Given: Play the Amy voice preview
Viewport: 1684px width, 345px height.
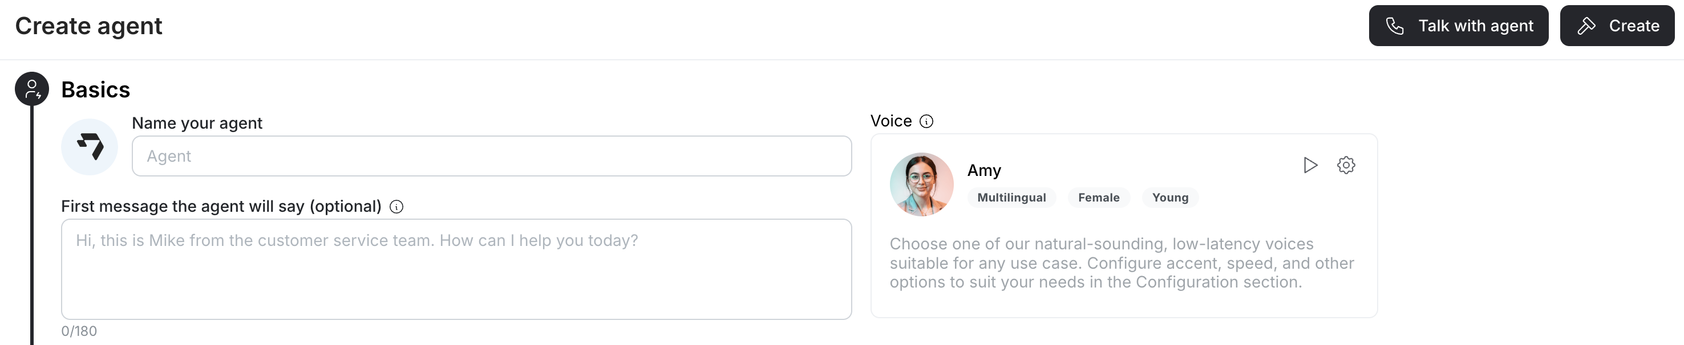Looking at the screenshot, I should [1309, 165].
